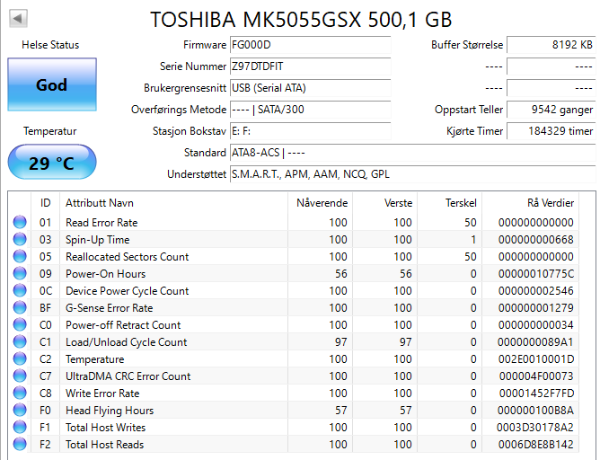The height and width of the screenshot is (460, 600).
Task: Click raw value 000000002546
Action: [535, 291]
